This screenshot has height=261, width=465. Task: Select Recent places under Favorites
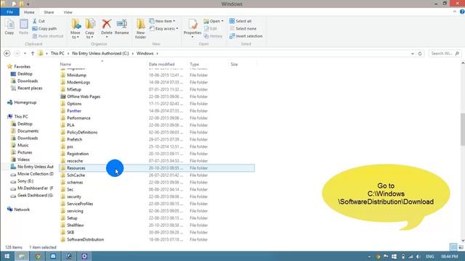[30, 88]
